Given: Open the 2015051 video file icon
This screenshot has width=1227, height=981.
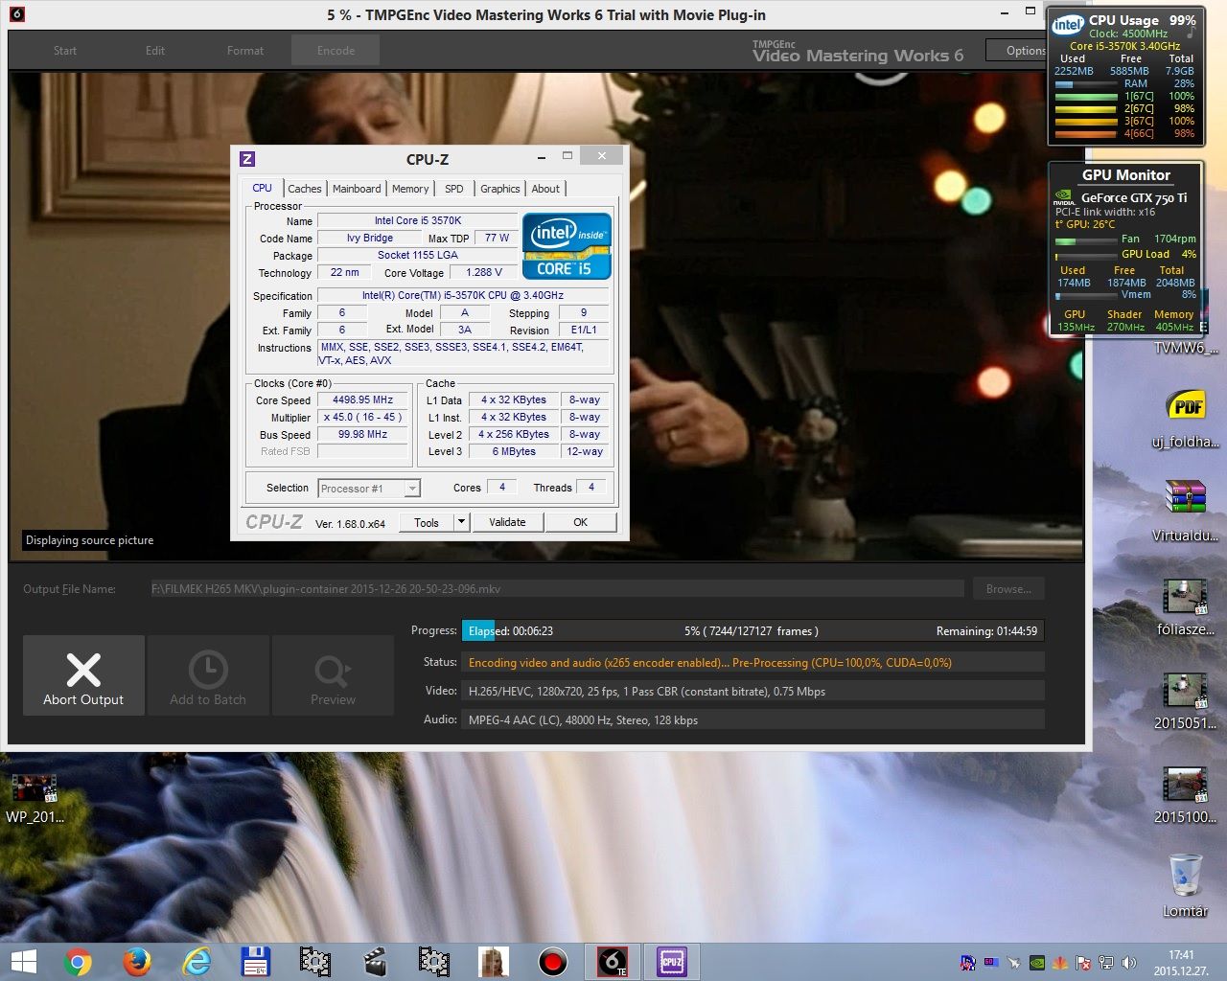Looking at the screenshot, I should [x=1186, y=700].
